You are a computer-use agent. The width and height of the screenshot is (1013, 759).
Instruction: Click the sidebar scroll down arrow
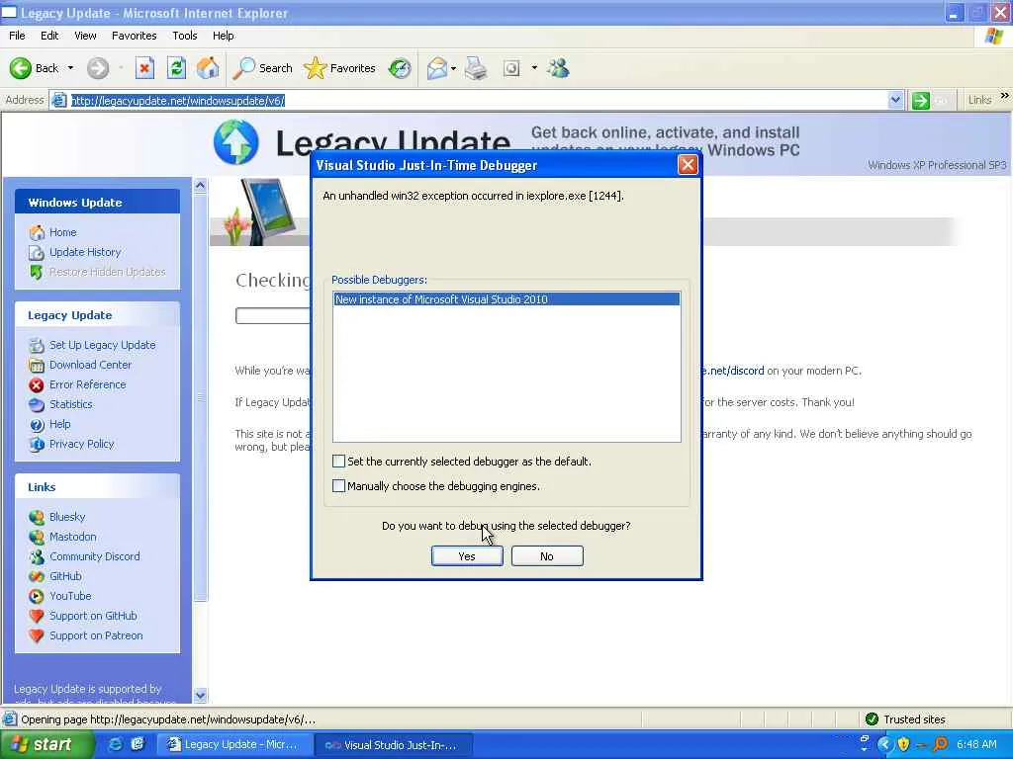coord(200,695)
